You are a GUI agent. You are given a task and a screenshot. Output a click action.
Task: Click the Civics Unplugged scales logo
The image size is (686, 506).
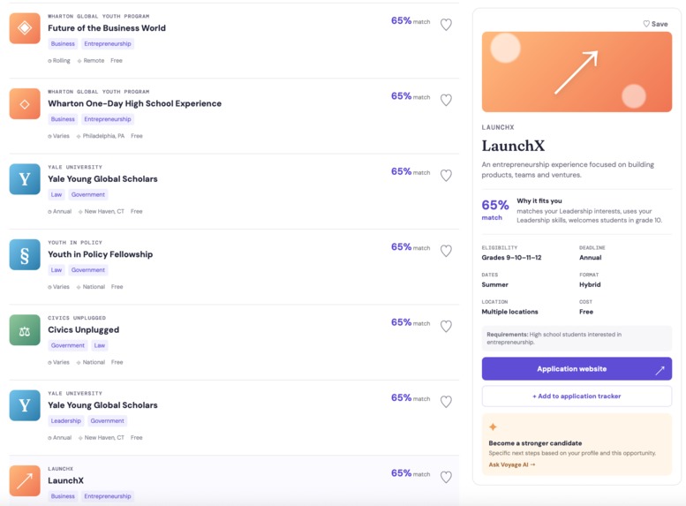click(25, 330)
